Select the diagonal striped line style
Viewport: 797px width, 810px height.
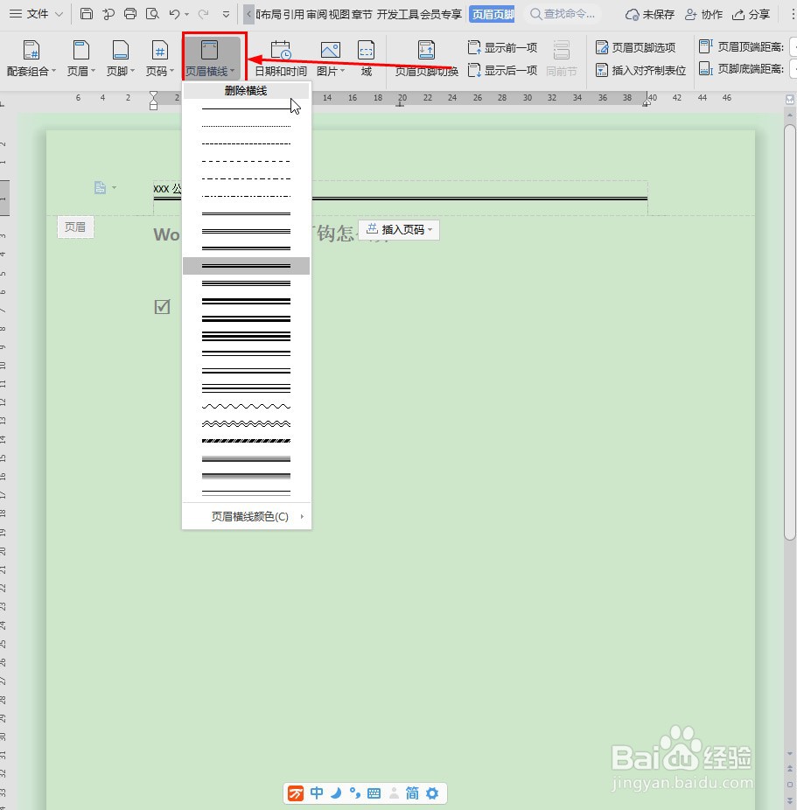pyautogui.click(x=246, y=441)
